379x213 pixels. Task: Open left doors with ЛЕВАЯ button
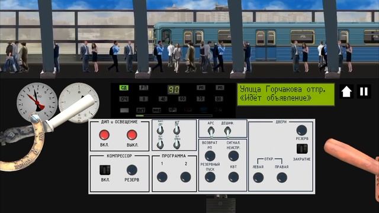pos(258,177)
